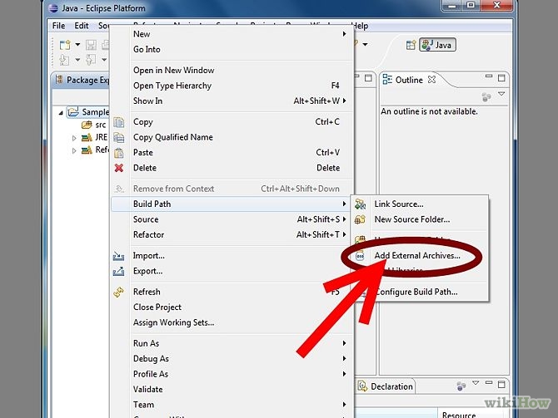The width and height of the screenshot is (558, 418).
Task: Open the New wizard dropdown arrow
Action: [77, 45]
